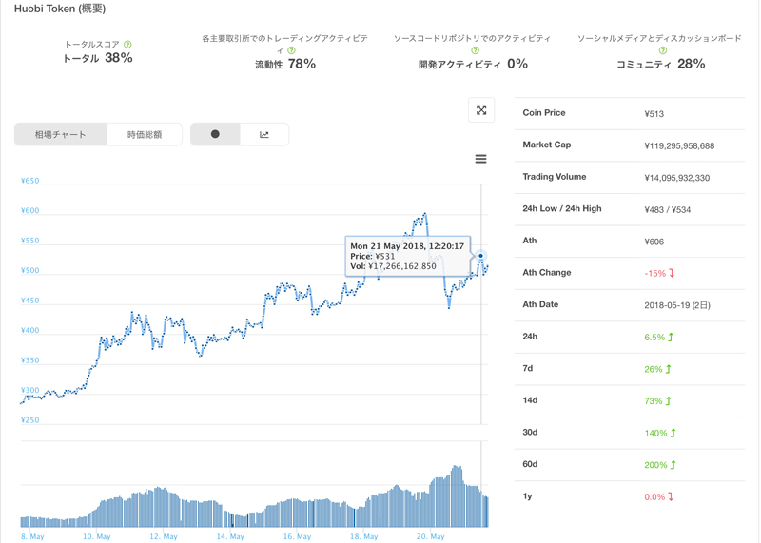Click the 8. May axis label
The width and height of the screenshot is (761, 543).
32,536
